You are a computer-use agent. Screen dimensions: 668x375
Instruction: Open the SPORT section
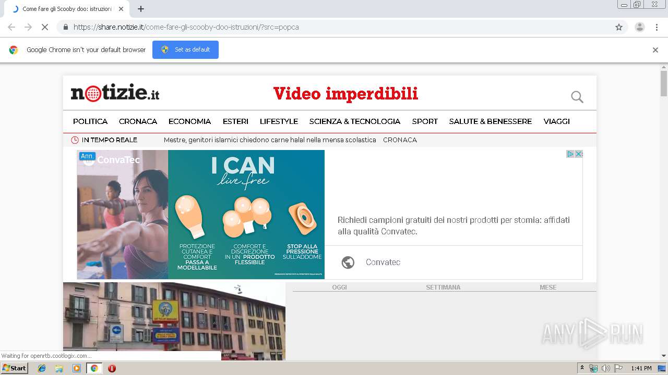[x=425, y=121]
